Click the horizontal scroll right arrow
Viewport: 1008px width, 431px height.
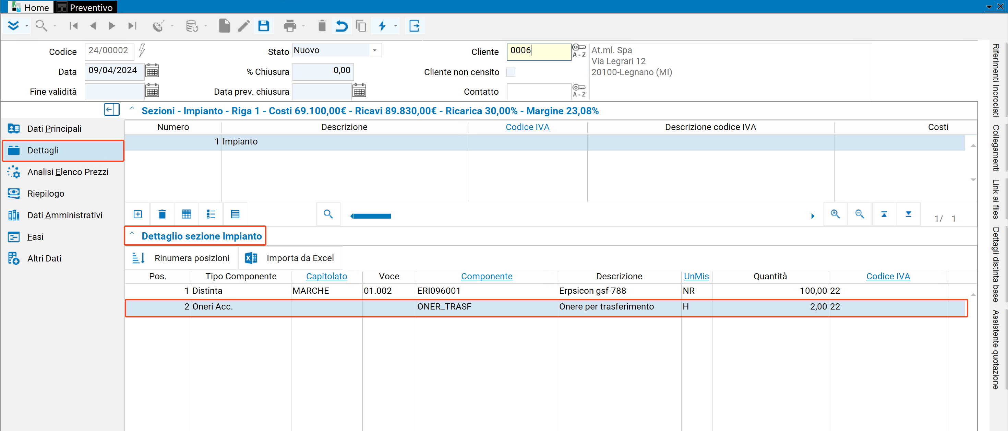click(x=813, y=216)
